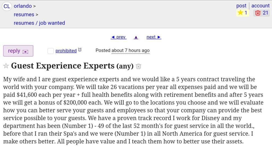Viewport: 272px width, 148px height.
Task: Click the 'about 7 hours ago' timestamp
Action: (x=130, y=50)
